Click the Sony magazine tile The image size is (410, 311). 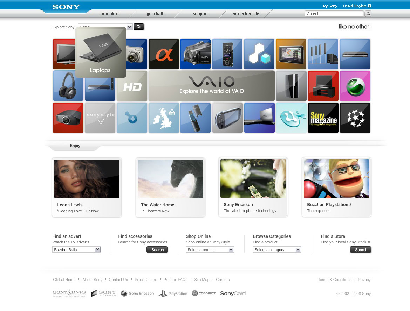[x=323, y=118]
